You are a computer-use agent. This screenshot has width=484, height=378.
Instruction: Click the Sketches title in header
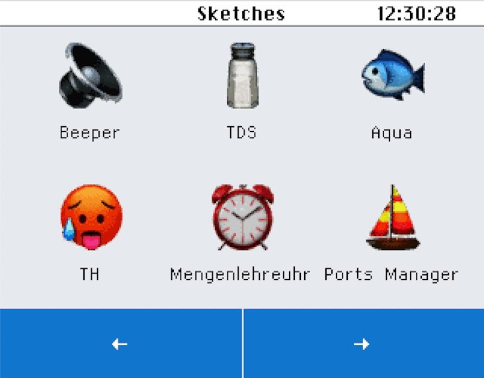tap(241, 14)
